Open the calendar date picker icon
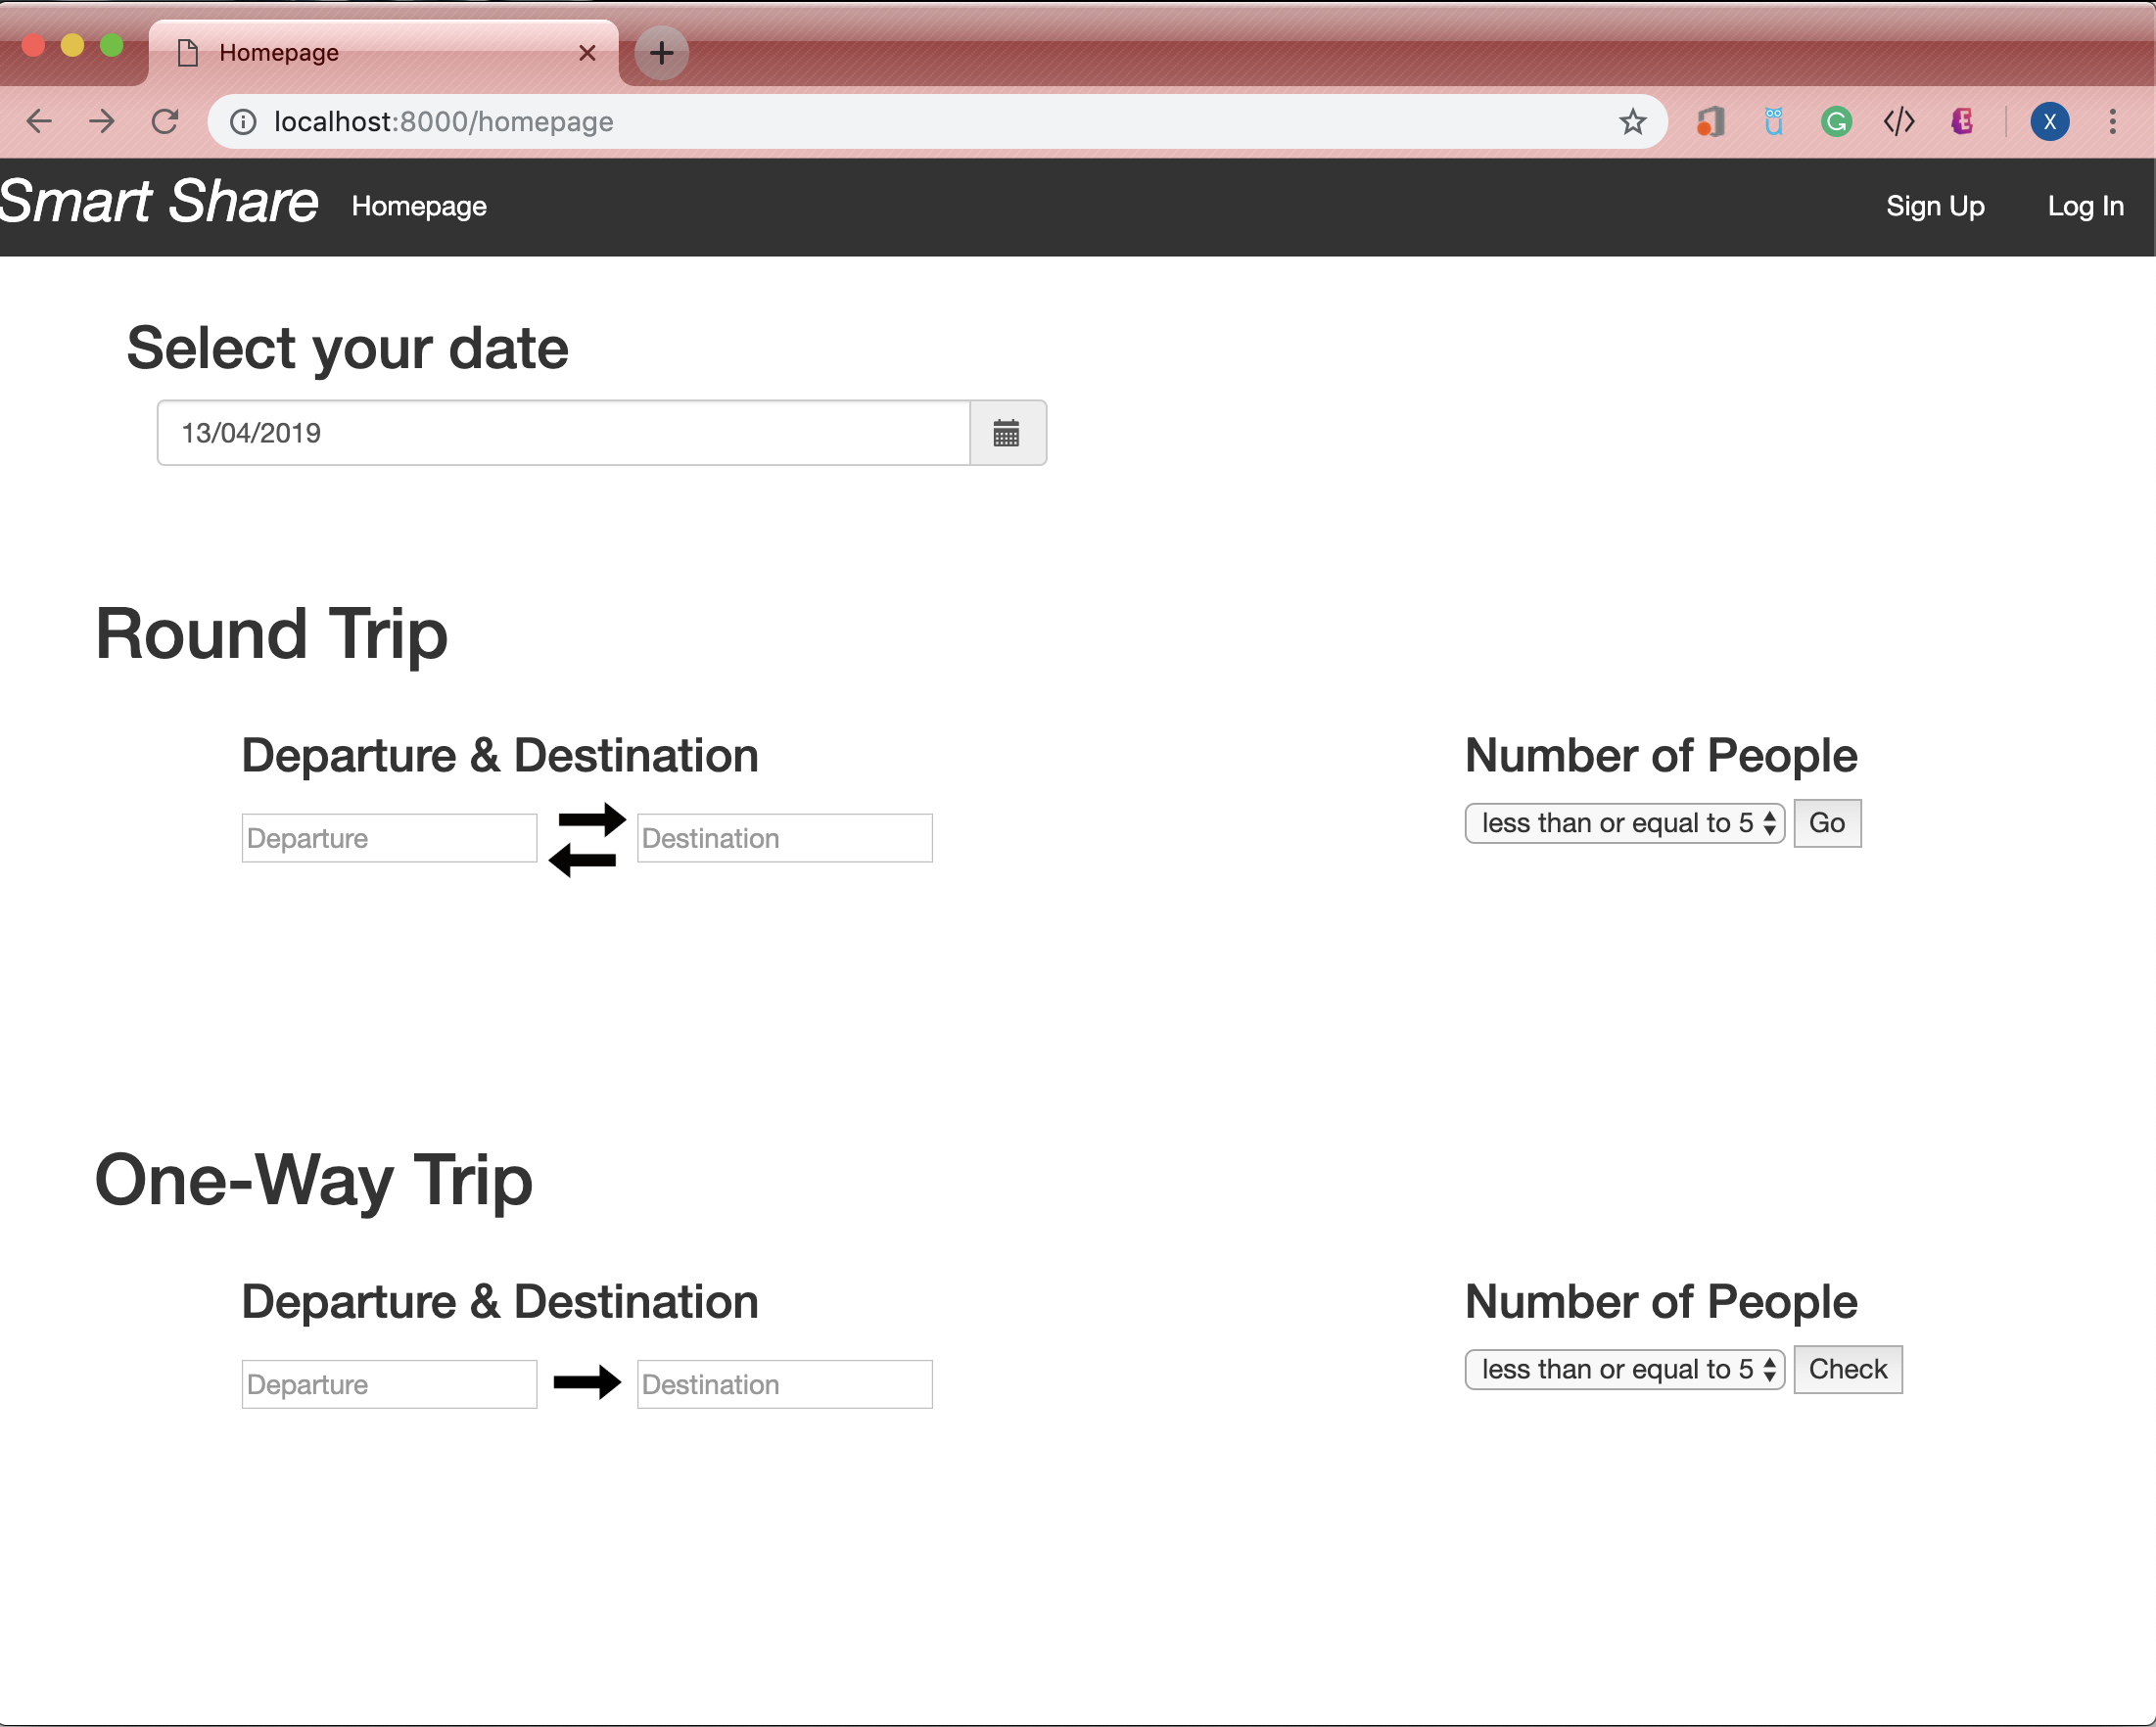The width and height of the screenshot is (2156, 1727). point(1006,433)
